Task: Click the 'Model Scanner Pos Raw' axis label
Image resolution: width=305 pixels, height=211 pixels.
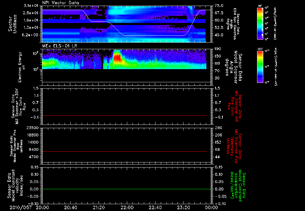Action: [17, 146]
